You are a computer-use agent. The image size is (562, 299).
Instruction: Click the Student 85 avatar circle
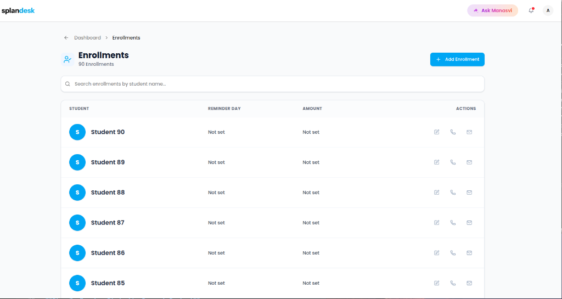77,283
